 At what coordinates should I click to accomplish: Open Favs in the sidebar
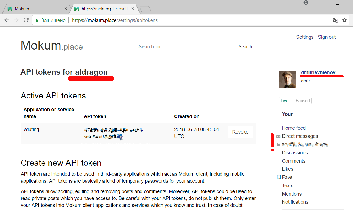[287, 177]
